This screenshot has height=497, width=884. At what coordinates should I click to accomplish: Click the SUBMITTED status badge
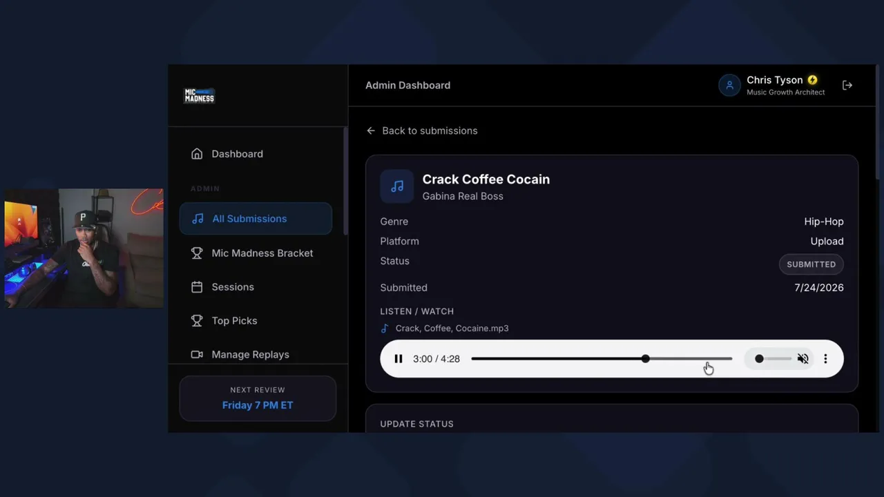pyautogui.click(x=811, y=264)
